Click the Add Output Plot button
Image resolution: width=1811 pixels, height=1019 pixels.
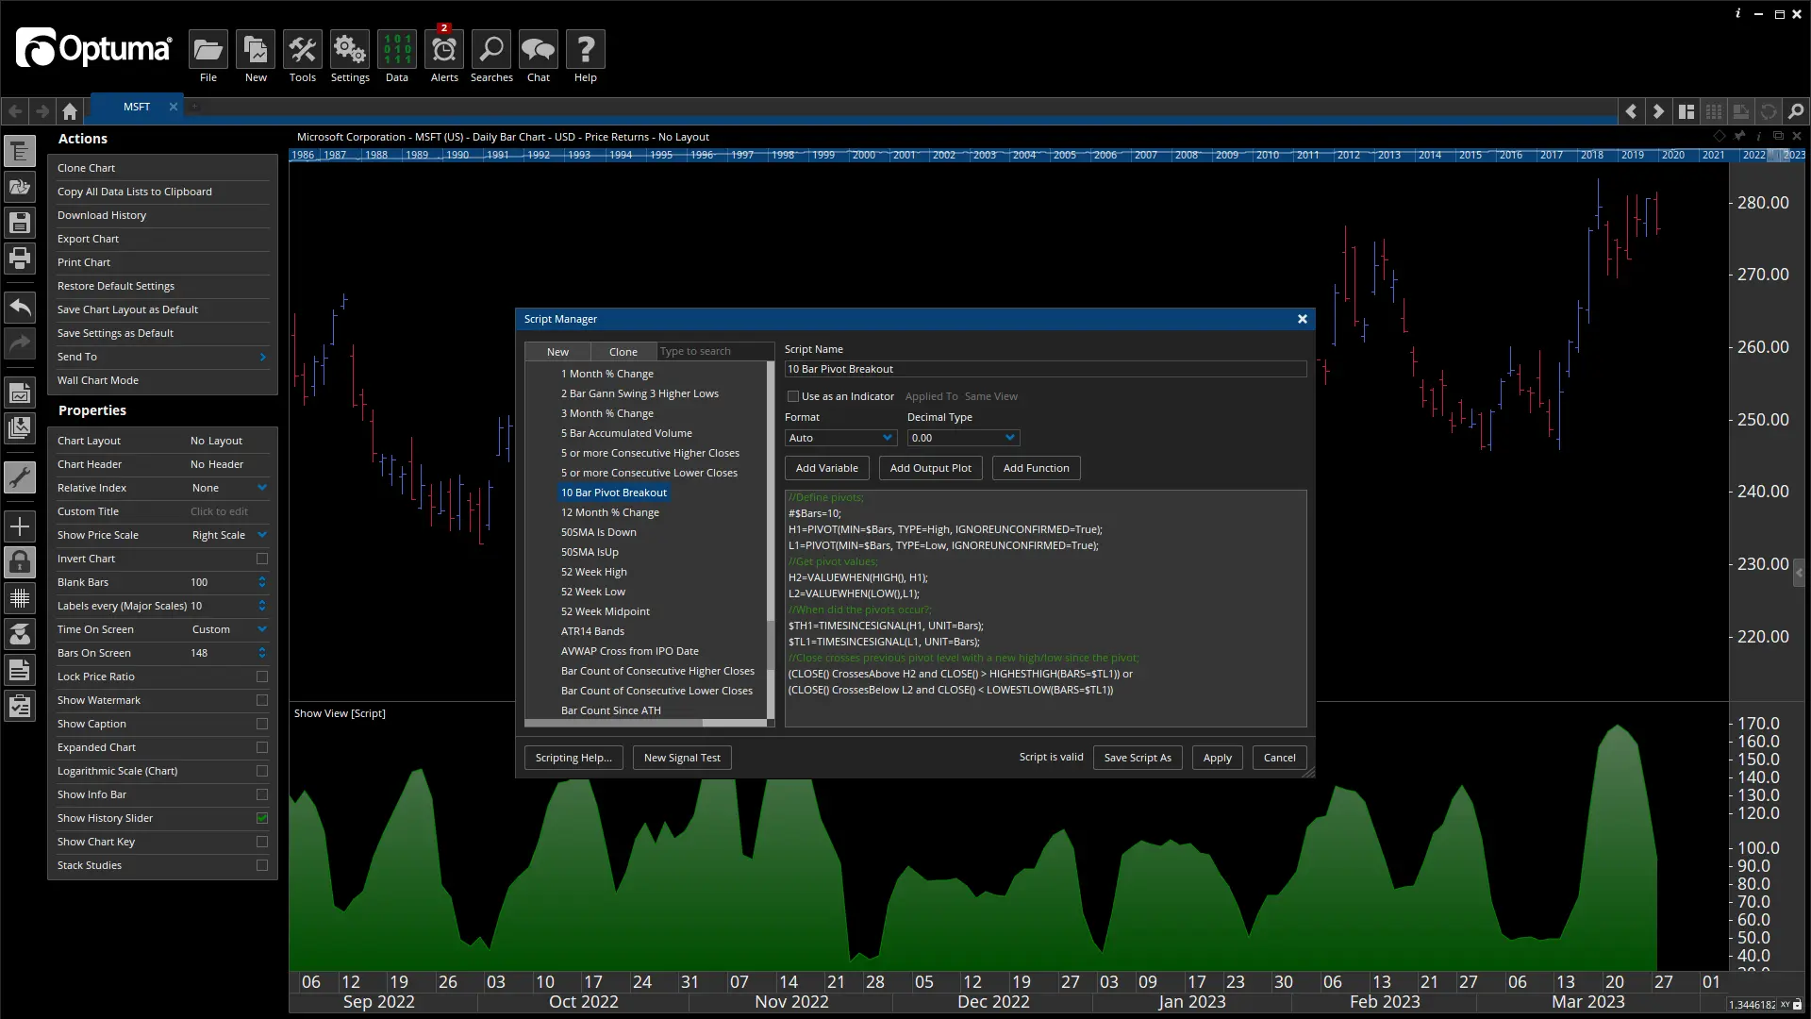click(930, 468)
